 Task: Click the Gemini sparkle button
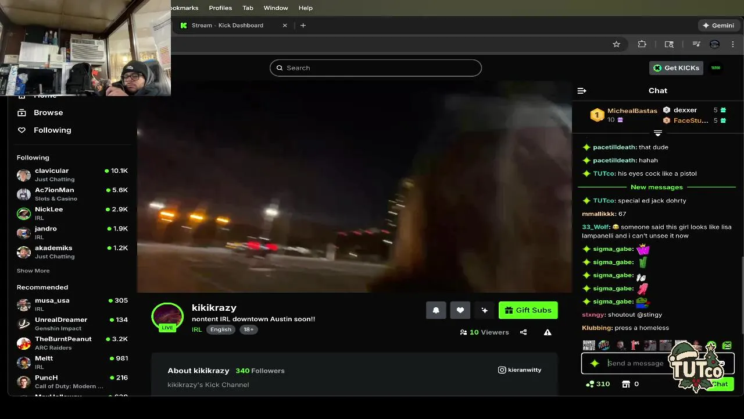[718, 26]
